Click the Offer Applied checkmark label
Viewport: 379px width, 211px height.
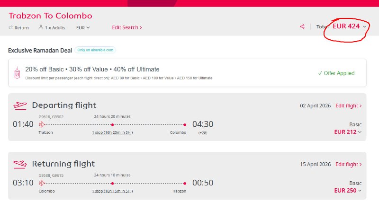[336, 73]
